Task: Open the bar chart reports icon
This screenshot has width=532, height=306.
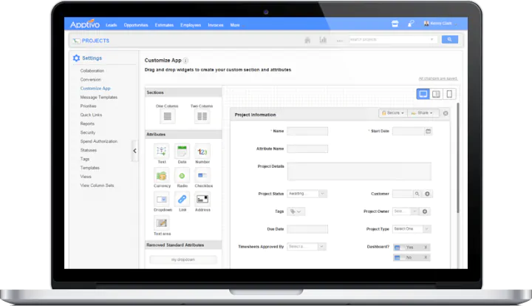Action: [323, 40]
